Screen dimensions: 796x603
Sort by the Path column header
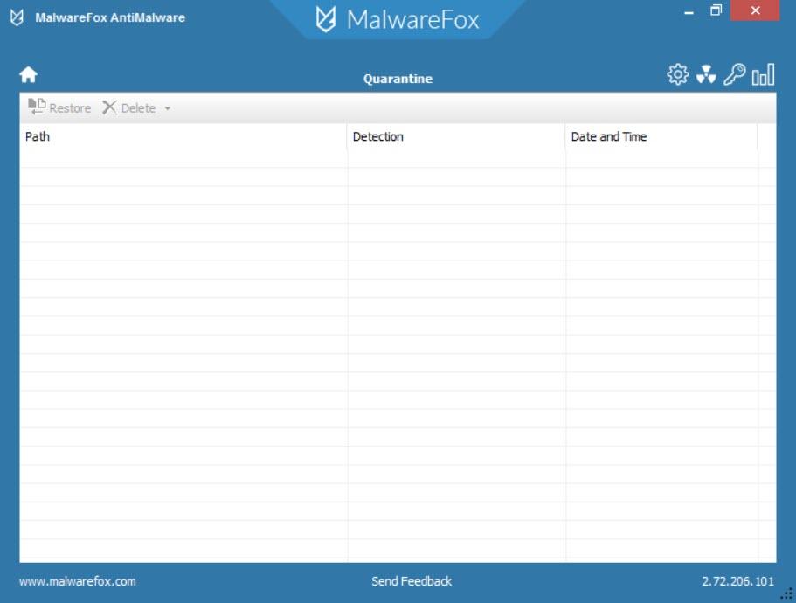[x=183, y=136]
